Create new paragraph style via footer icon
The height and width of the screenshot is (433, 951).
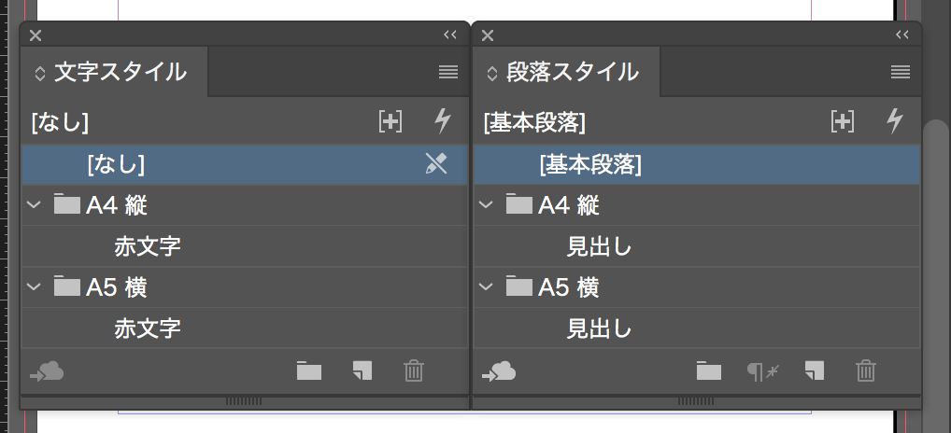click(815, 370)
